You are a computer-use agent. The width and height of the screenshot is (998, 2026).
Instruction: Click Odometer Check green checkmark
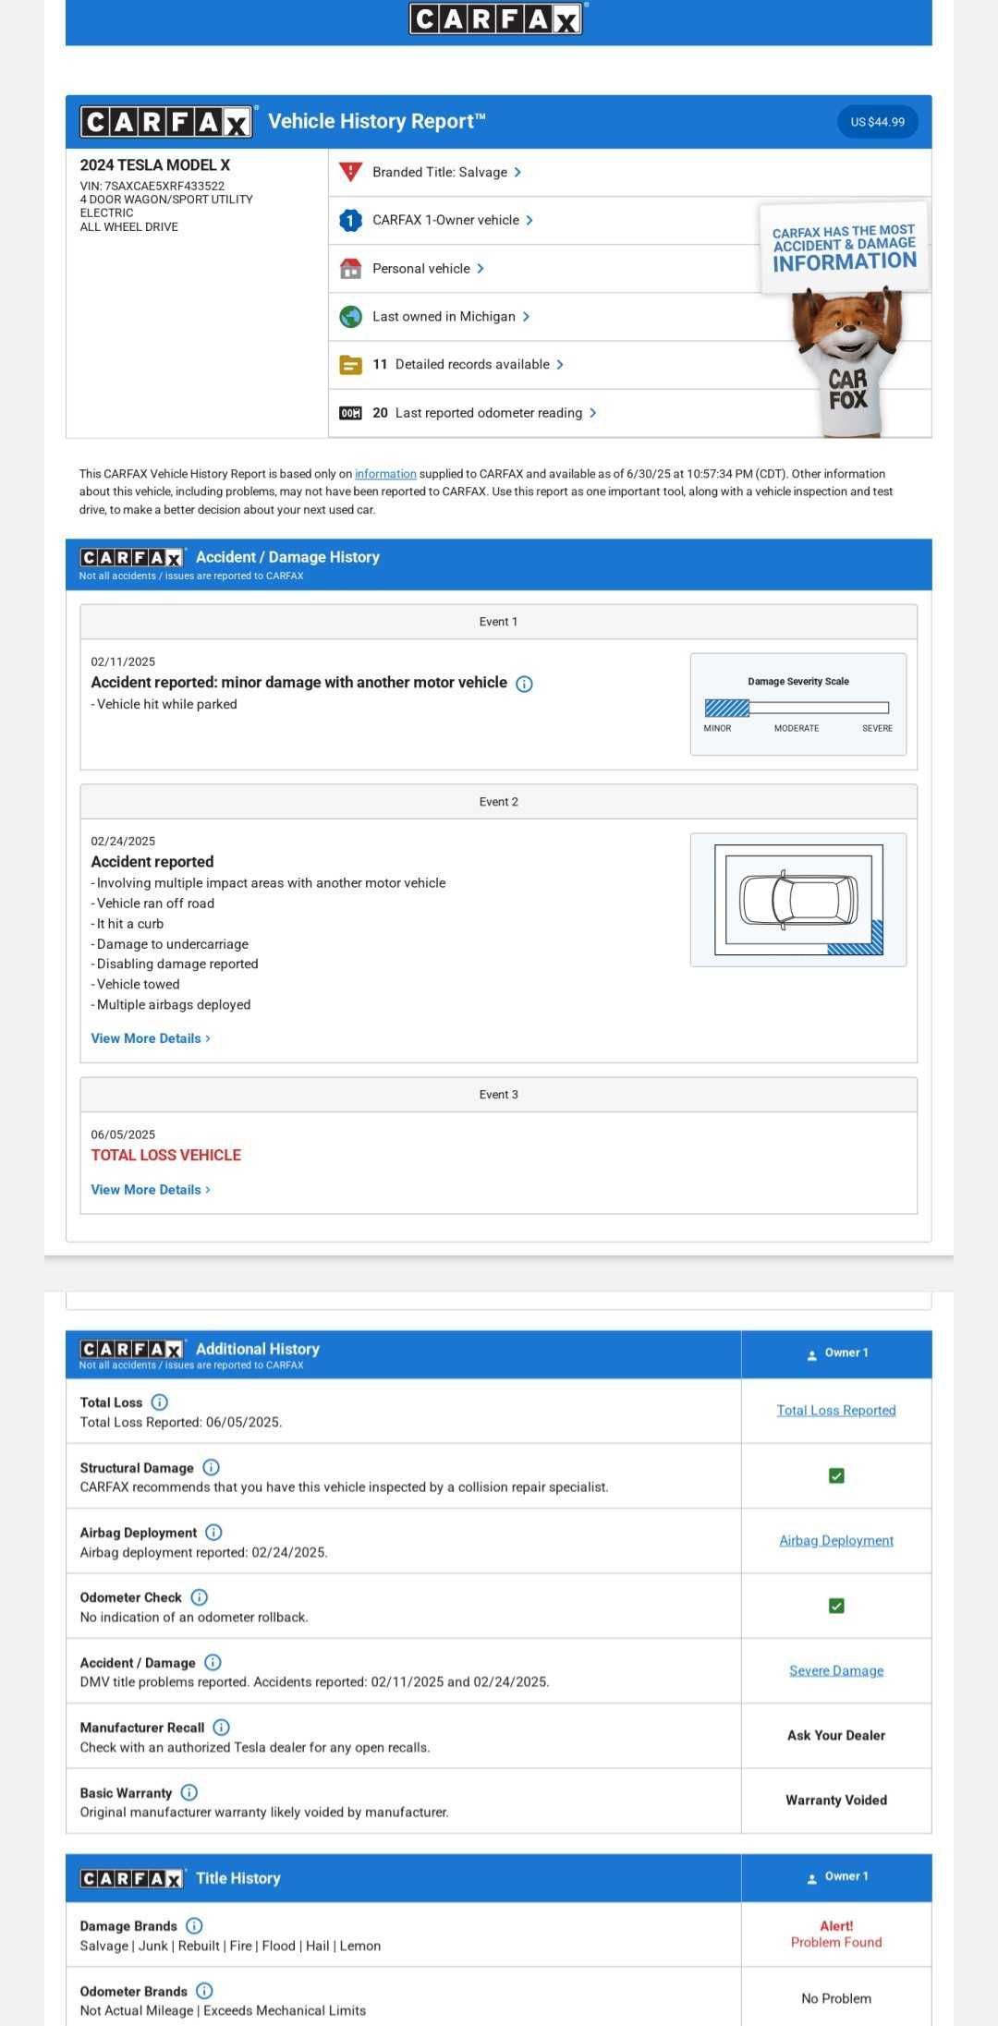[836, 1606]
